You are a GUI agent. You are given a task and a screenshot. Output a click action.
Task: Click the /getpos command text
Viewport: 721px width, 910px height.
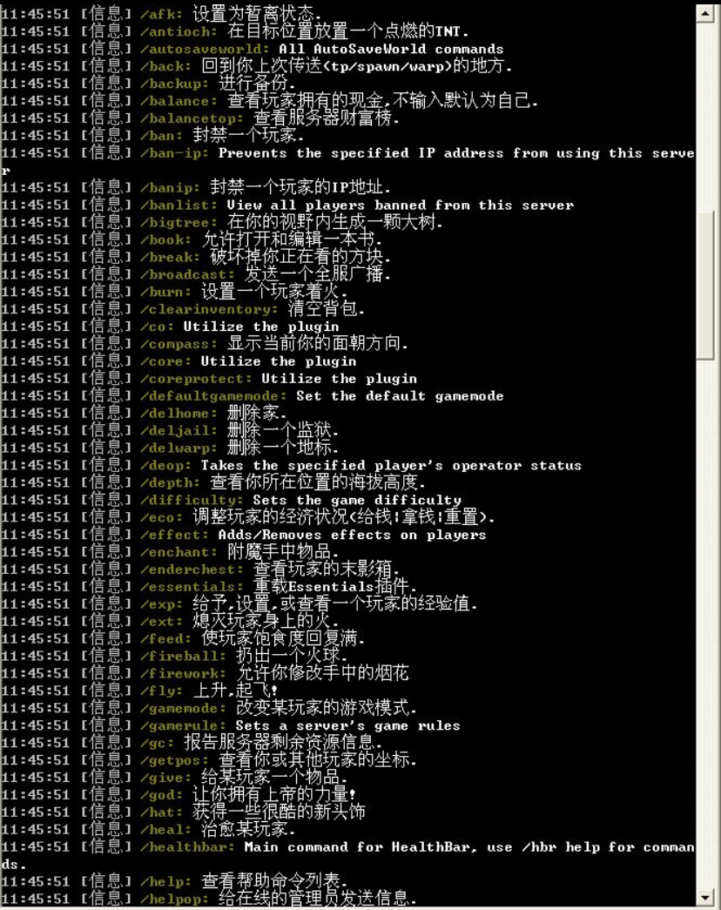[x=174, y=761]
